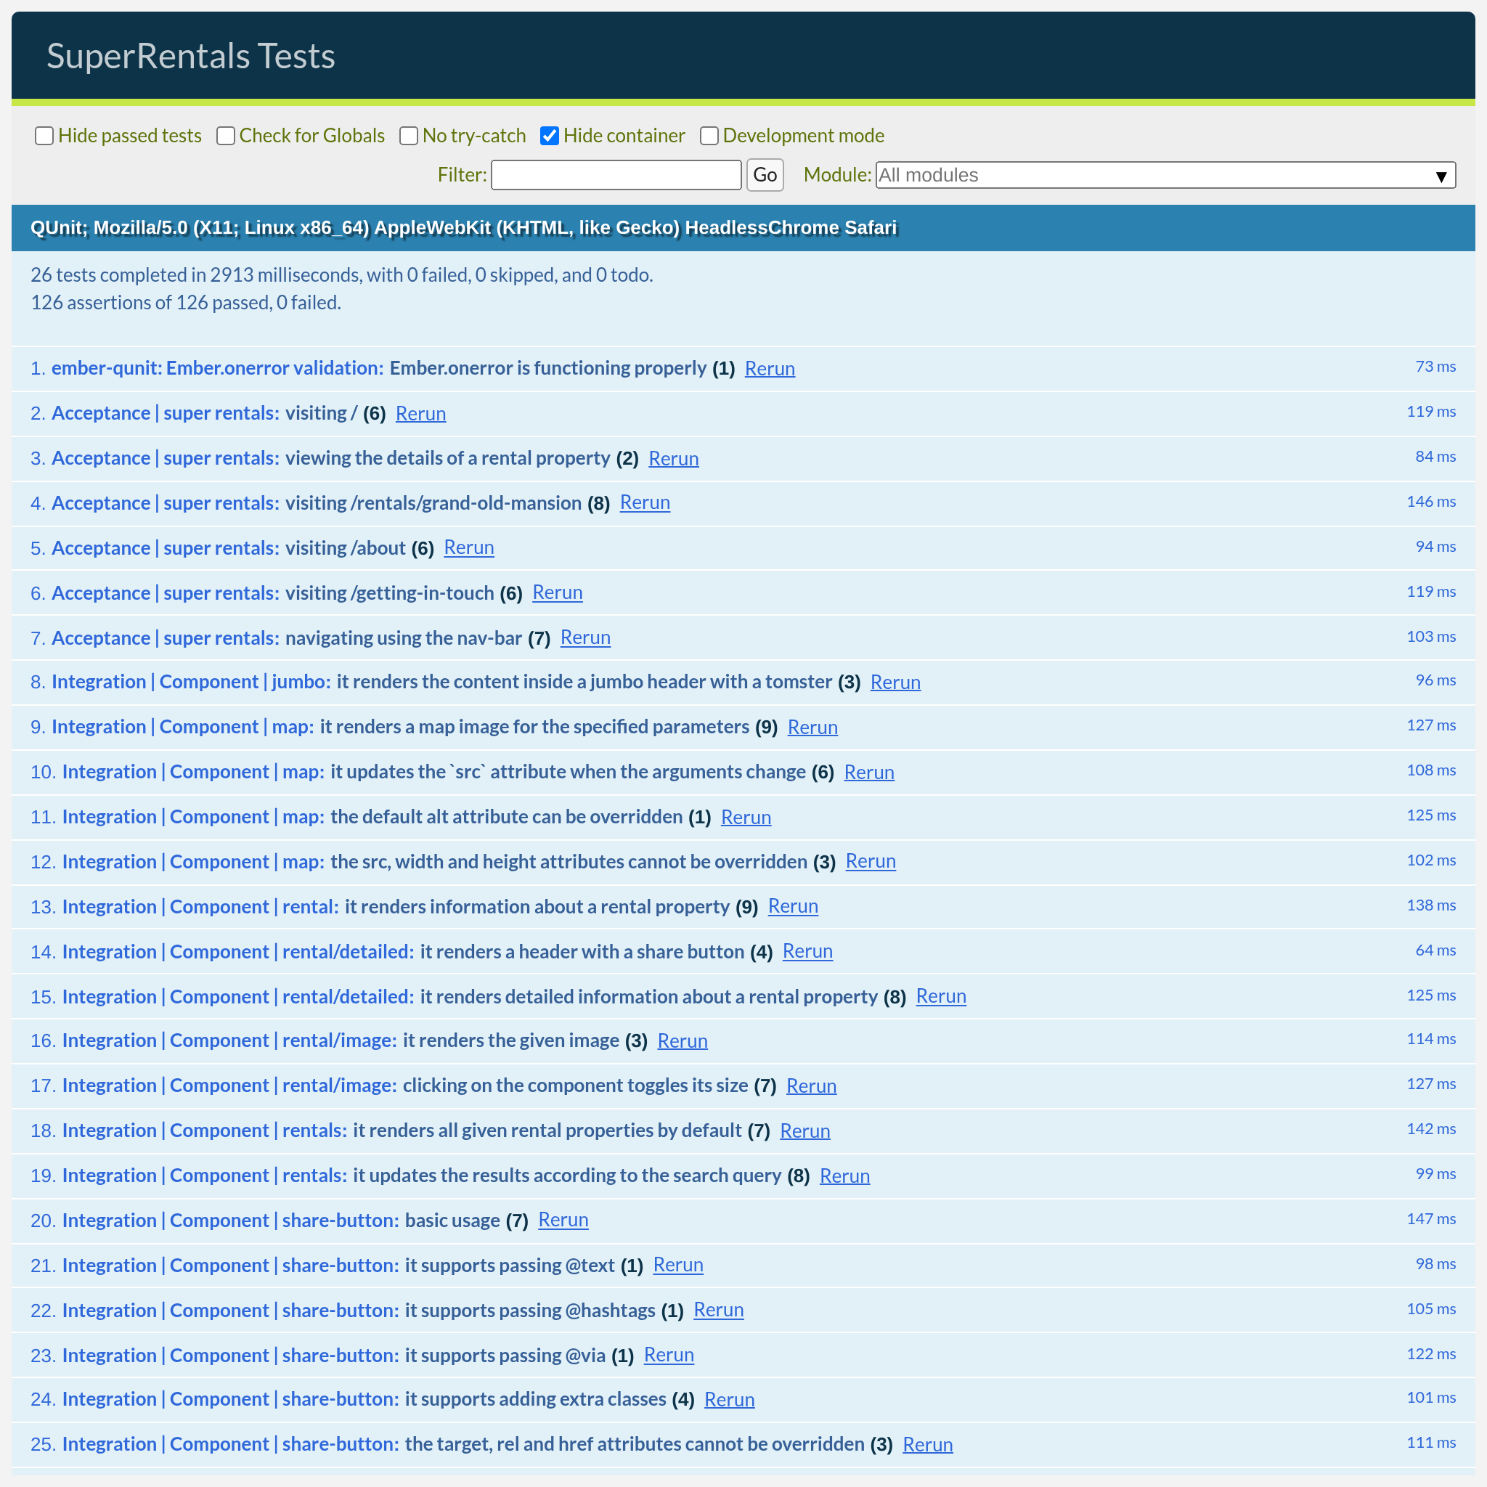Rerun the rentals search query test
Image resolution: width=1487 pixels, height=1487 pixels.
coord(844,1176)
